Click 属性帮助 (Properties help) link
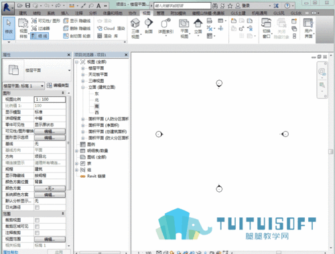 point(11,252)
